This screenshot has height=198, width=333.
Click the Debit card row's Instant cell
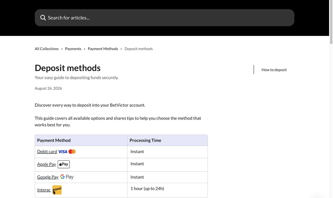click(x=167, y=152)
